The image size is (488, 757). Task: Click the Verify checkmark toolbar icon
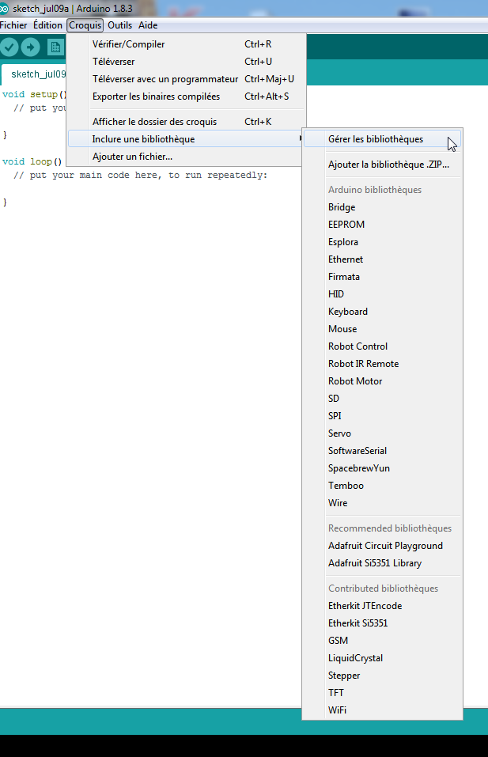pos(9,47)
